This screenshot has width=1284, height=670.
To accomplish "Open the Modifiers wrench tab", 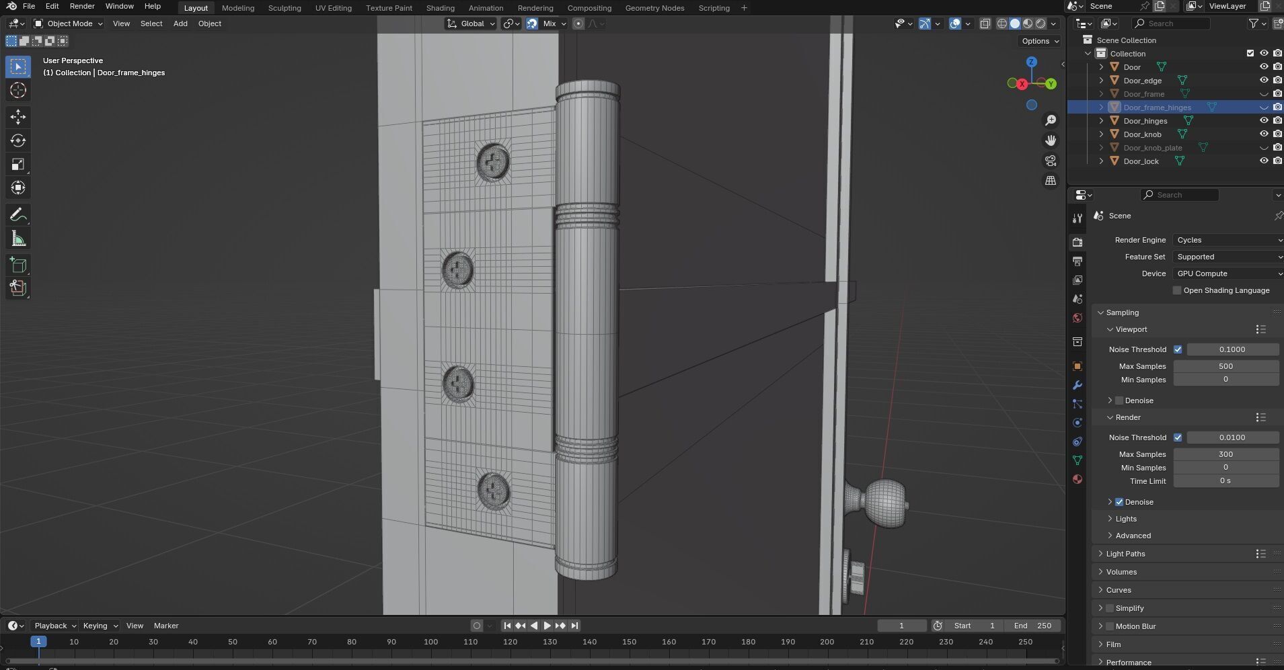I will point(1078,385).
